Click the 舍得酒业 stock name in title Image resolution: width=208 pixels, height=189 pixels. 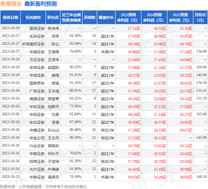coord(11,4)
